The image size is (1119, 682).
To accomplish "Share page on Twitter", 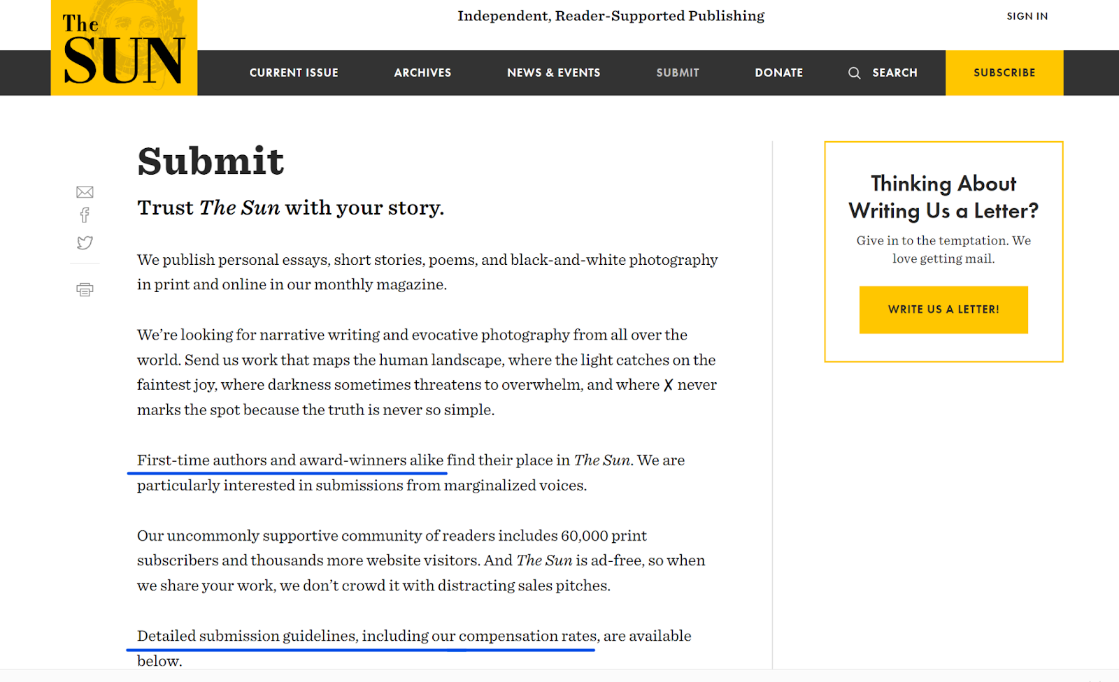I will [x=85, y=242].
